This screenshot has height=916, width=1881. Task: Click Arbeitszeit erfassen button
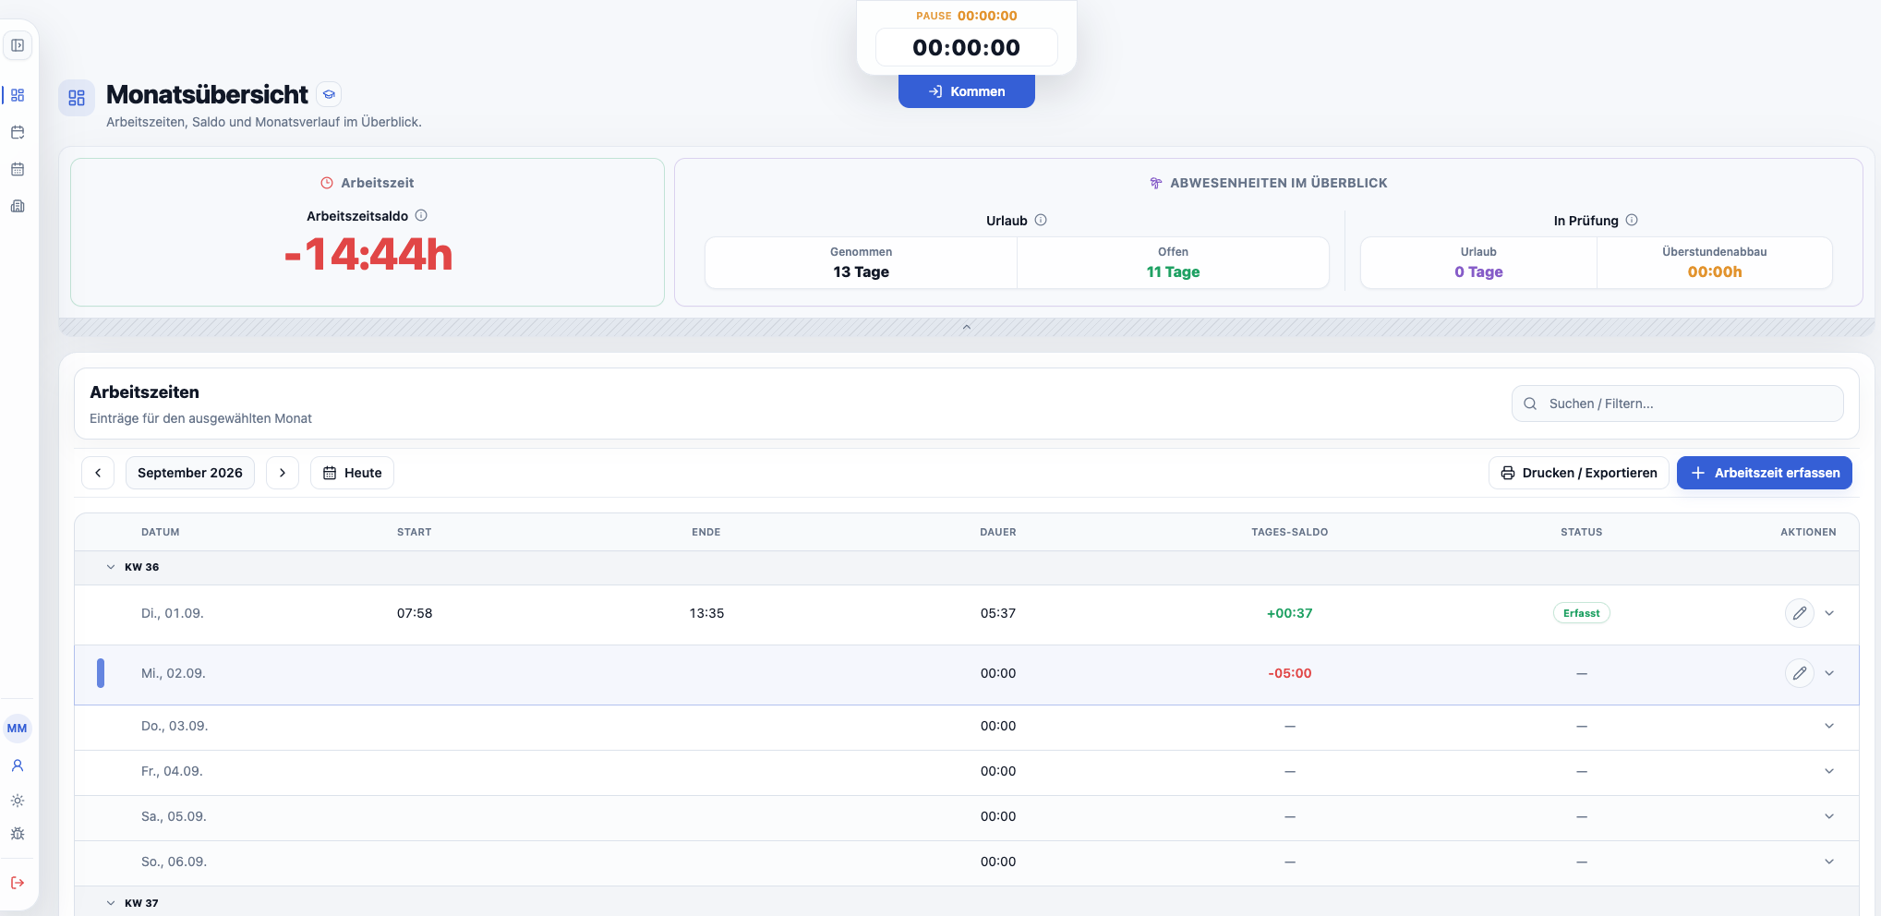[x=1764, y=473]
